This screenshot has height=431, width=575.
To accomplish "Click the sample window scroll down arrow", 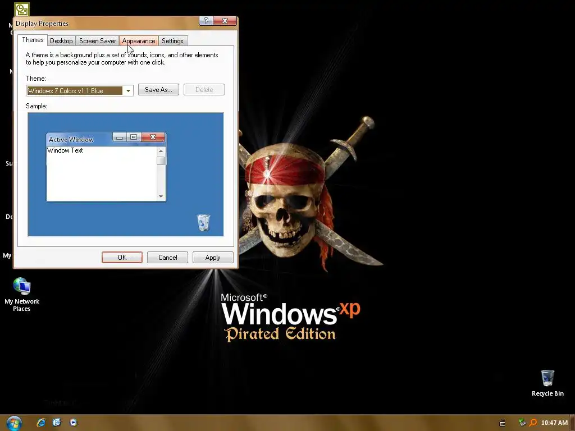I will click(x=161, y=196).
